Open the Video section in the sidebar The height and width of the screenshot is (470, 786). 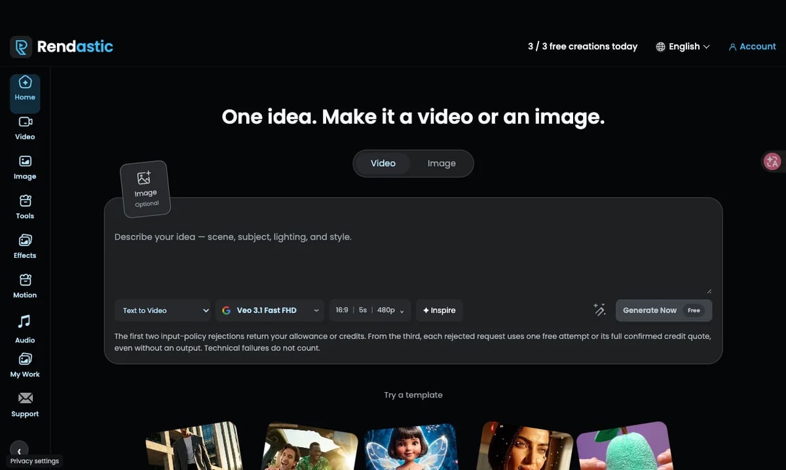coord(25,128)
